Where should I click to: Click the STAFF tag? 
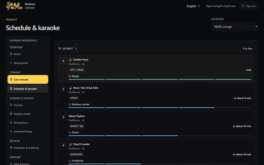(x=74, y=98)
